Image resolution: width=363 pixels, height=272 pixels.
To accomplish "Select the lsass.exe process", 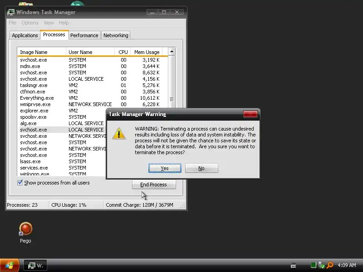I will pyautogui.click(x=62, y=161).
